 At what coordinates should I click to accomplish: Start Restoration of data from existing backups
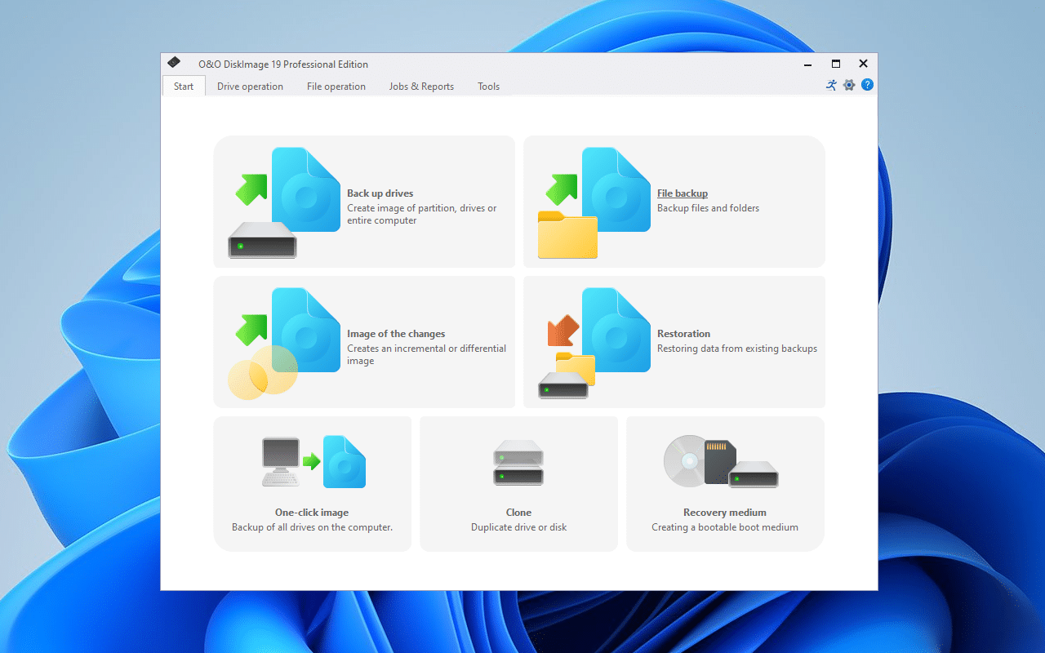[x=683, y=334]
